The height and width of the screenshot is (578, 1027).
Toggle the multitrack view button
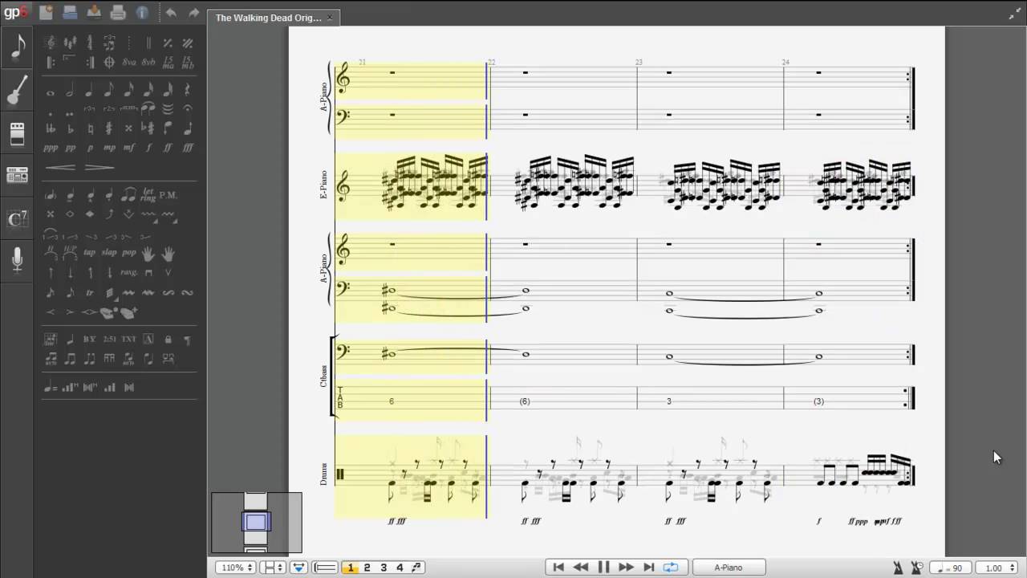[x=325, y=568]
